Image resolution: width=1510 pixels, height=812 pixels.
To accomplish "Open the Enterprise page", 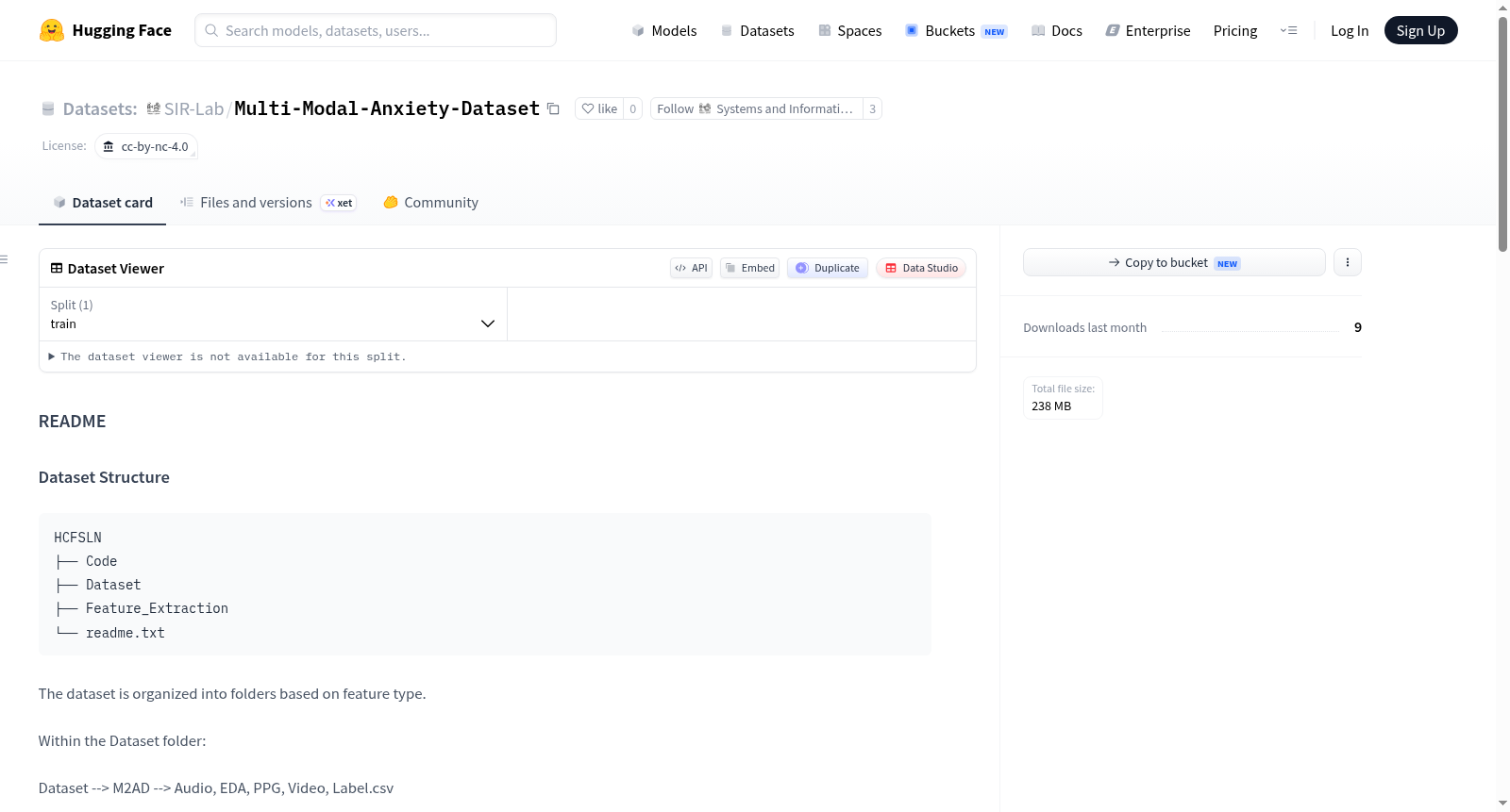I will 1148,30.
